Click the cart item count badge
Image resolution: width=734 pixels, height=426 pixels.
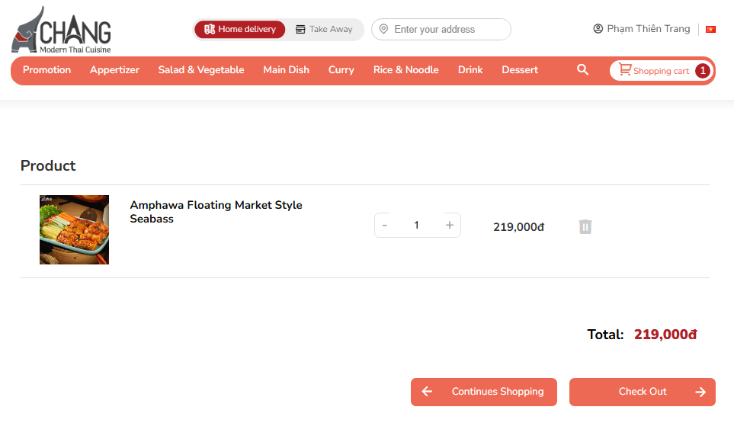[x=702, y=71]
